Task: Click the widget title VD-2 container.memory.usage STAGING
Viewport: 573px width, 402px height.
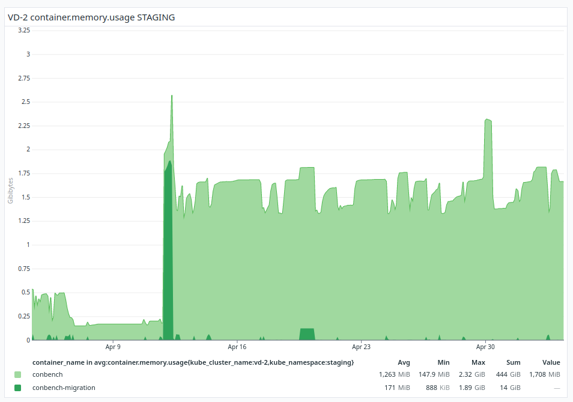Action: click(91, 17)
